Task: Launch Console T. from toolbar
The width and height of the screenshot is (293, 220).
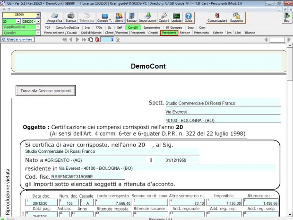Action: (104, 18)
